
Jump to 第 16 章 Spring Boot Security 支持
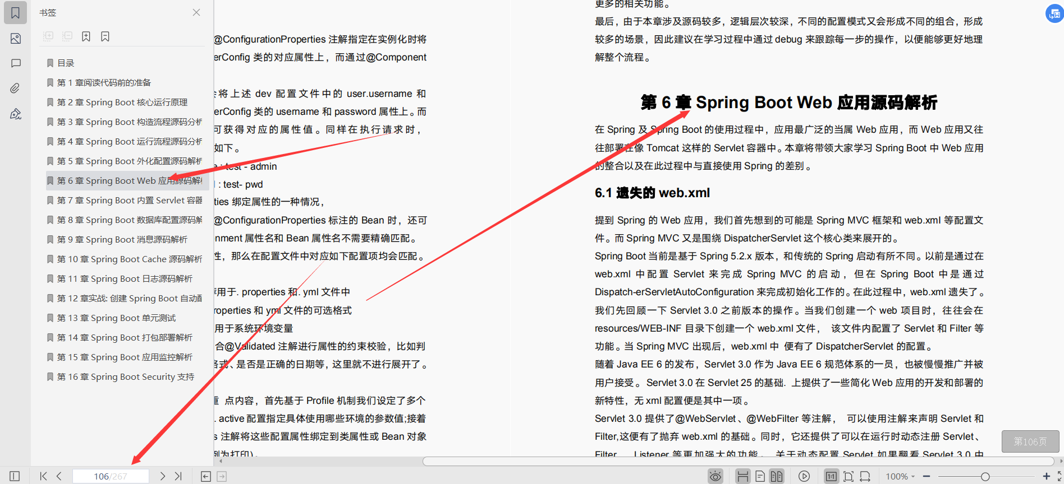coord(125,376)
